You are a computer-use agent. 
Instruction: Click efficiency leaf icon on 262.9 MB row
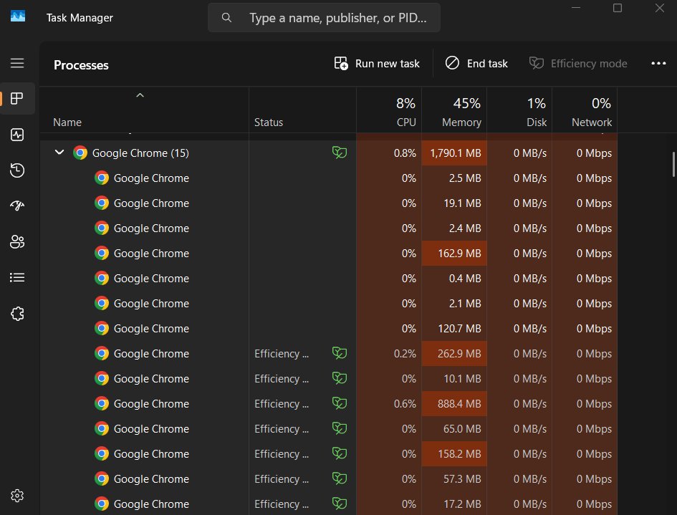tap(340, 353)
